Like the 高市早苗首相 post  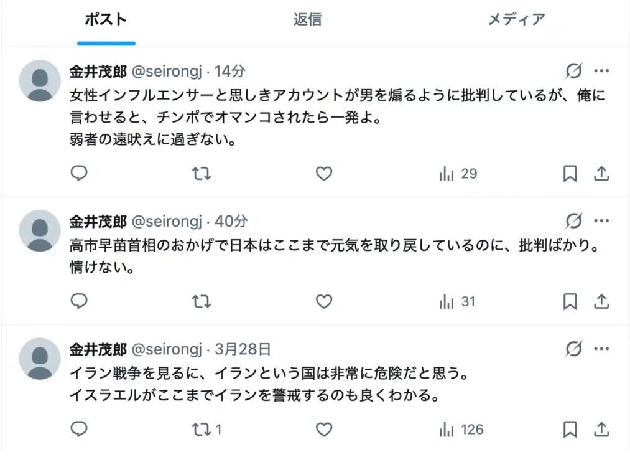pyautogui.click(x=324, y=302)
